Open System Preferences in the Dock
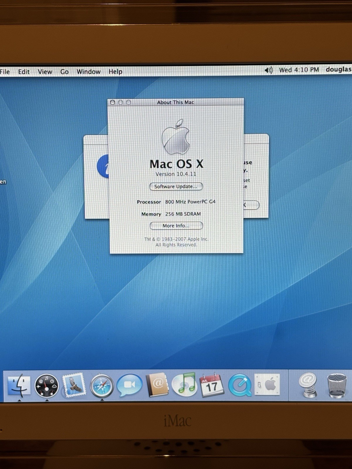 click(x=267, y=384)
